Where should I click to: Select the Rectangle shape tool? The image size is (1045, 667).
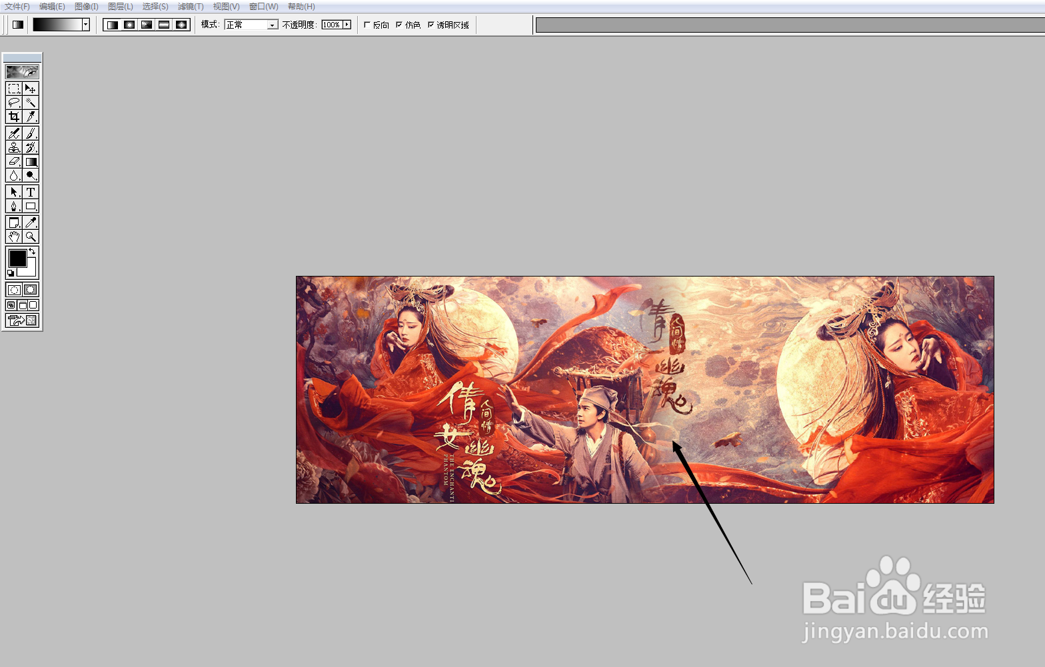[x=31, y=206]
